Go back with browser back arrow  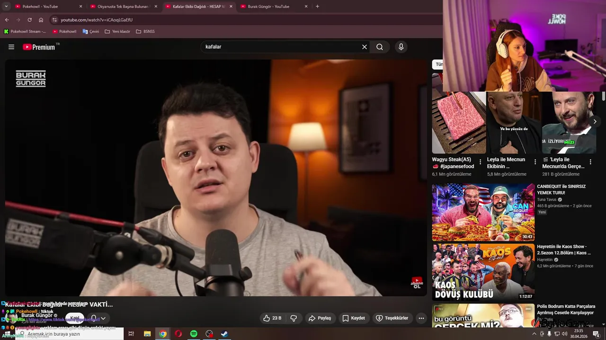pos(7,20)
